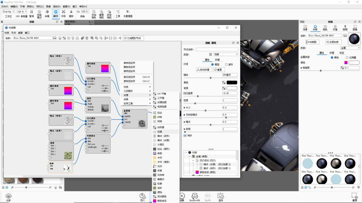This screenshot has height=203, width=362.
Task: Click the 重置 button in scratch properties
Action: pos(219,70)
